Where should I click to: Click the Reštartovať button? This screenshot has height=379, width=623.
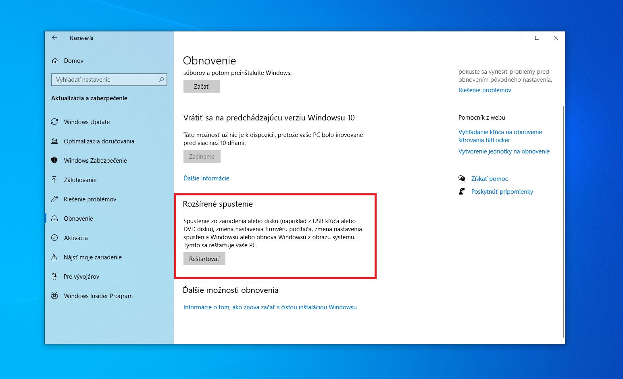tap(204, 259)
